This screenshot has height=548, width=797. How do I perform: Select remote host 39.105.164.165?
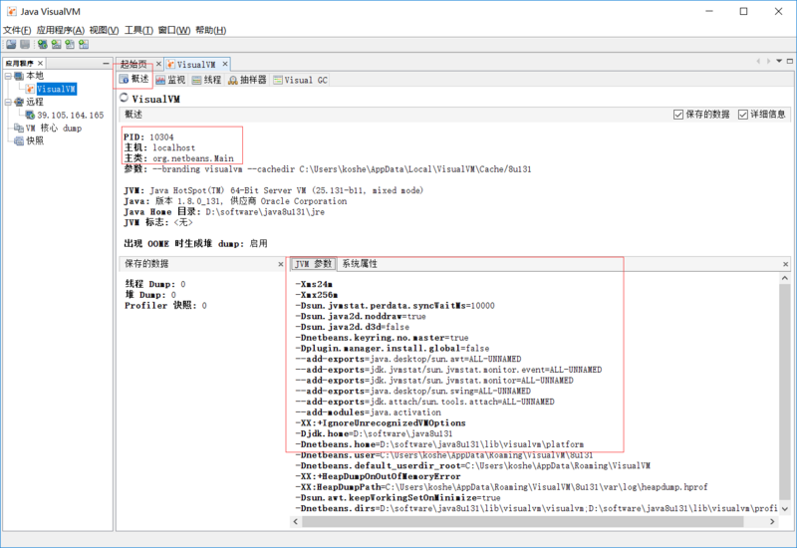click(70, 115)
